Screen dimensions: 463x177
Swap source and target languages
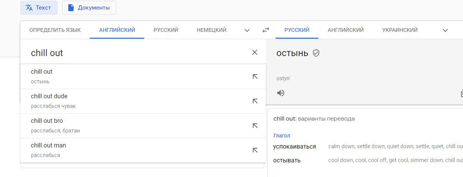tap(266, 30)
